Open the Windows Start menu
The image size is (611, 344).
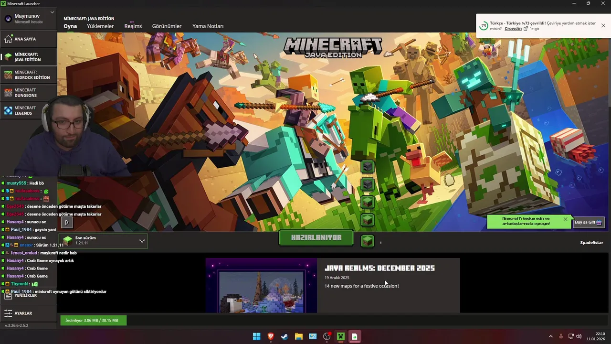click(256, 336)
